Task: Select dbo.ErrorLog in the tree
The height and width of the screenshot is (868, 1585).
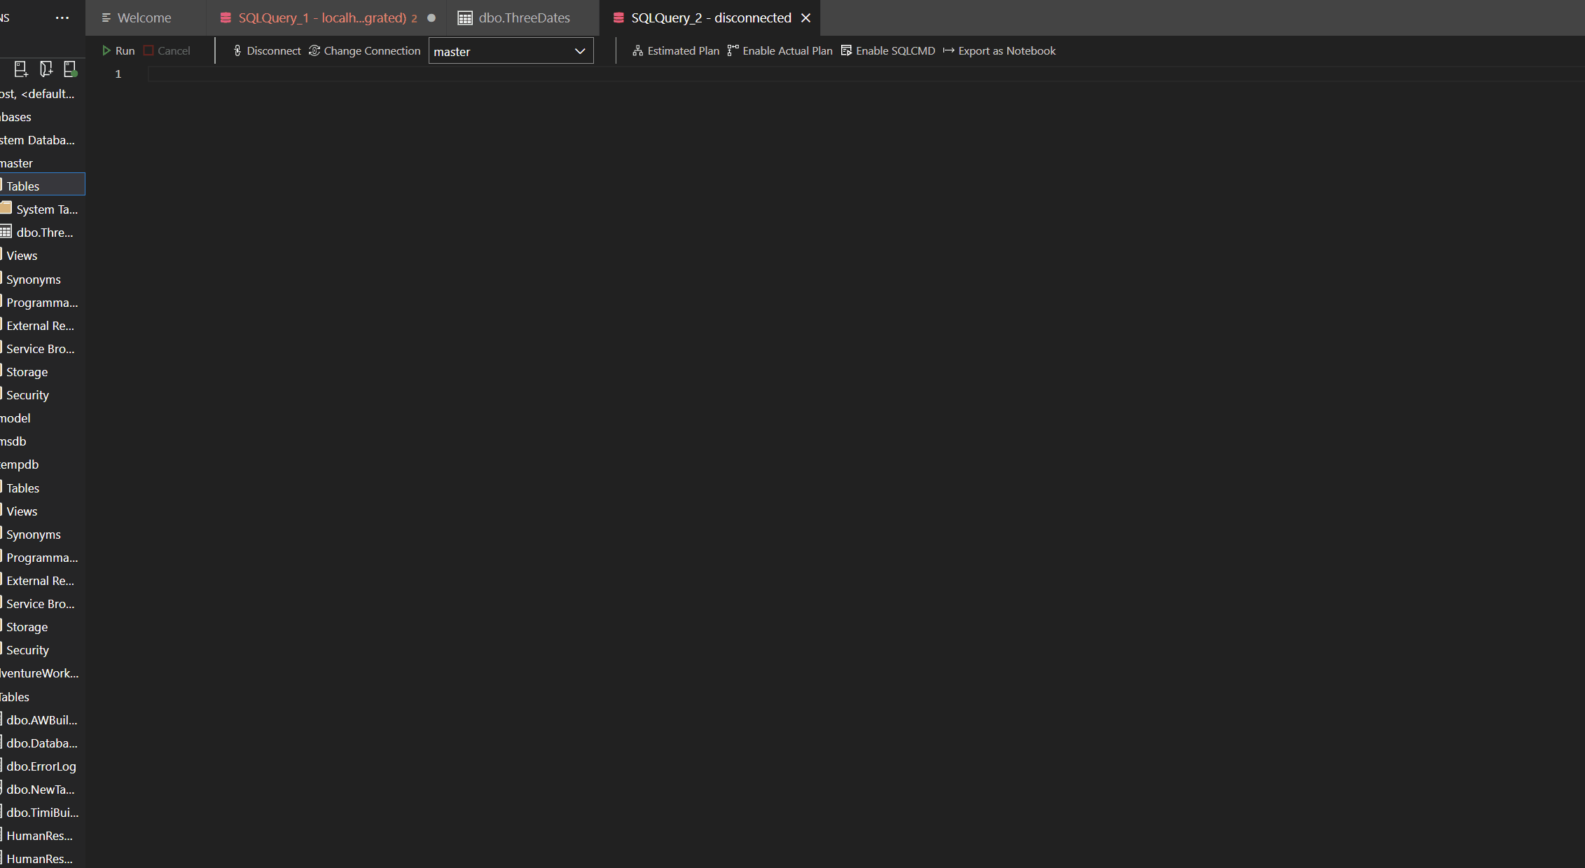Action: point(41,766)
